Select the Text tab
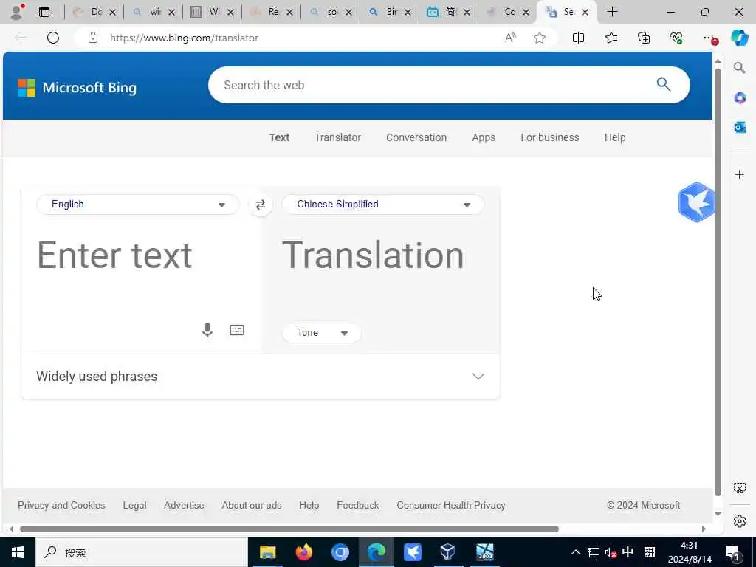Screen dimensions: 756x567 pyautogui.click(x=279, y=137)
